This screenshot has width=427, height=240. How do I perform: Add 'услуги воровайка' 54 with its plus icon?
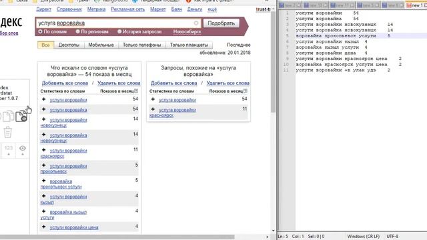tap(44, 109)
